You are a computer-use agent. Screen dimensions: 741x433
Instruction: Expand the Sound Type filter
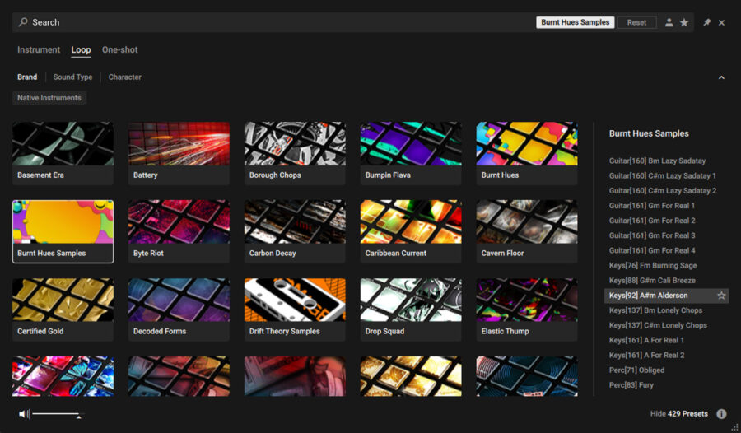(x=72, y=77)
